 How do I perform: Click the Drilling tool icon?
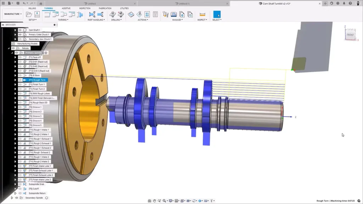pyautogui.click(x=113, y=15)
